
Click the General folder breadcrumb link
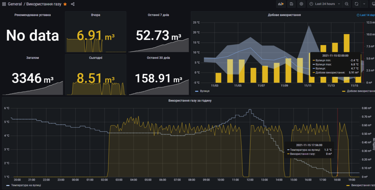[15, 4]
